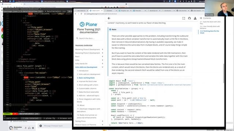Expand Mastering Plone 5 Development section
Screen dimensions: 234x131
point(102,53)
